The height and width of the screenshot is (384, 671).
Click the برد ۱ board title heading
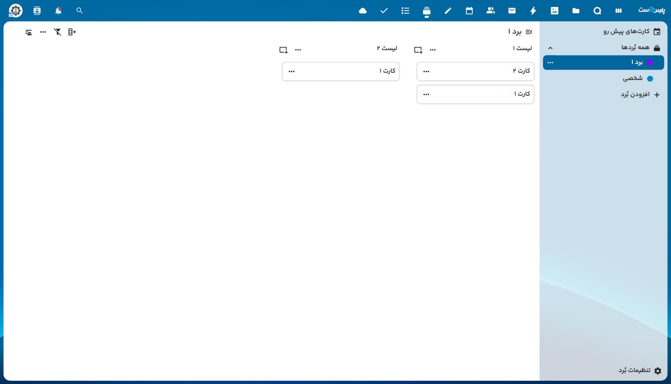pyautogui.click(x=515, y=32)
